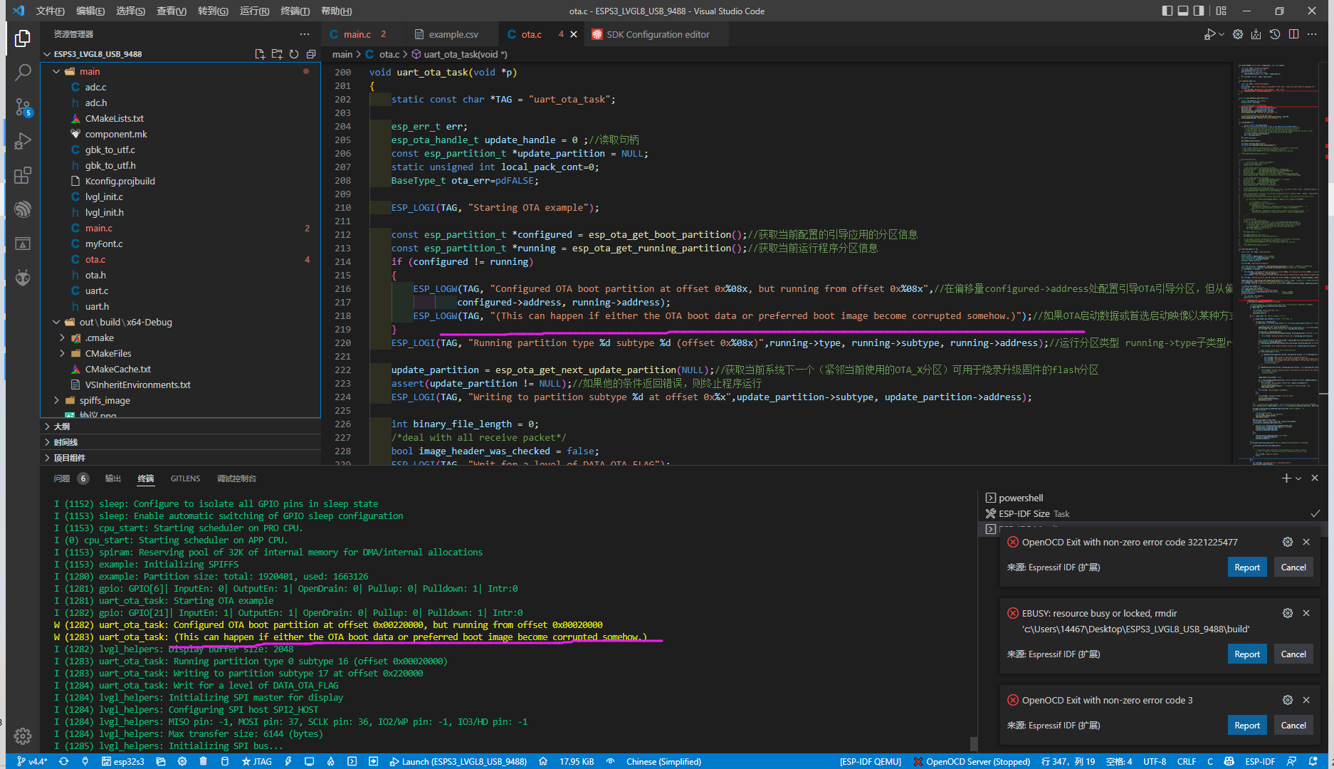Open ESP-IDF SDK config gear in editor toolbar

pos(1238,34)
